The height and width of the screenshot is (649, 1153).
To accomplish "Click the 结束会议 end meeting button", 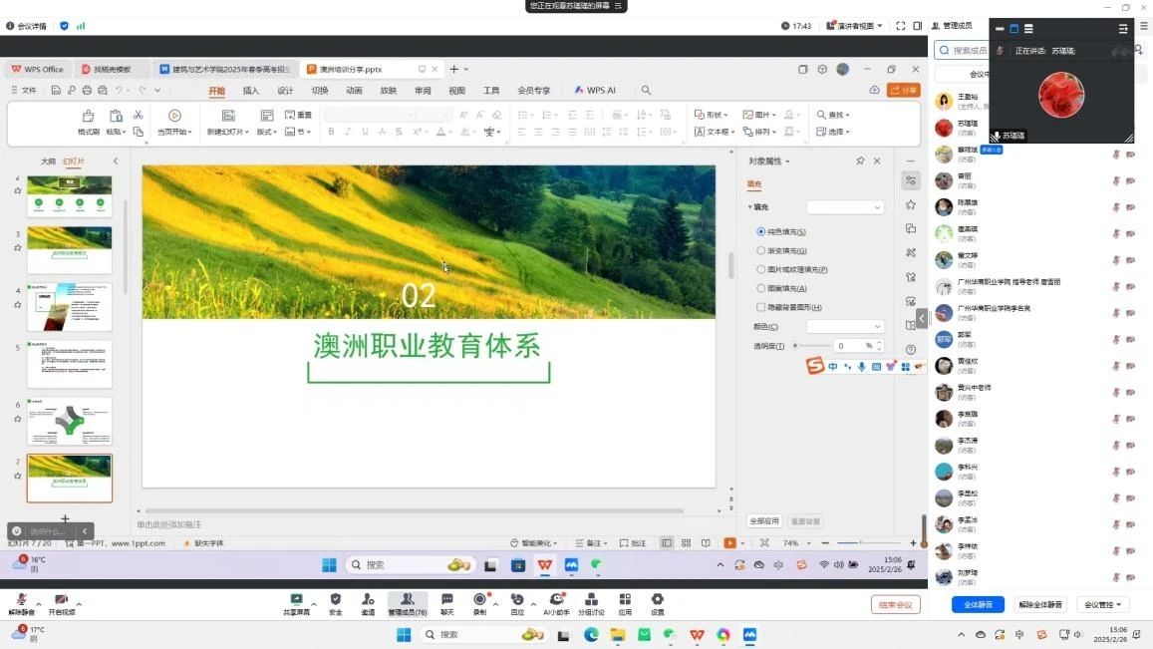I will 896,605.
